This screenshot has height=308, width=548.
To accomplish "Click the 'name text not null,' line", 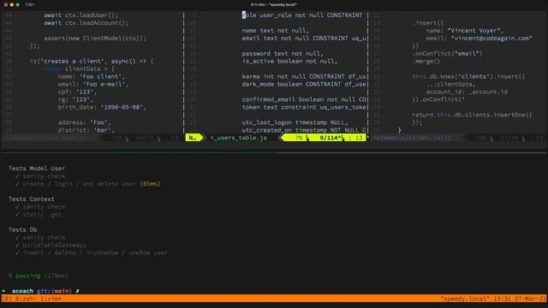I will click(x=276, y=31).
